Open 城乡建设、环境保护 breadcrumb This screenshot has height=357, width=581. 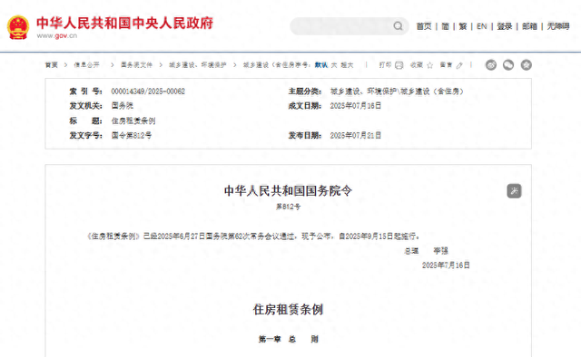(x=198, y=65)
